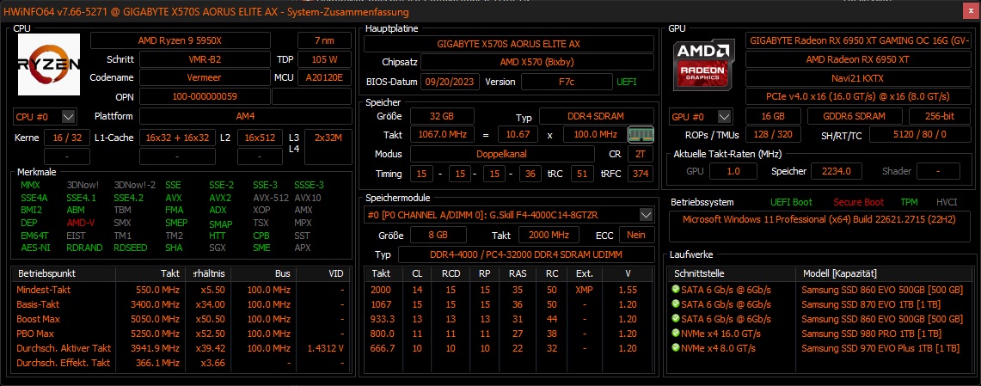Click the RDSEED feature flag
981x386 pixels.
point(131,248)
